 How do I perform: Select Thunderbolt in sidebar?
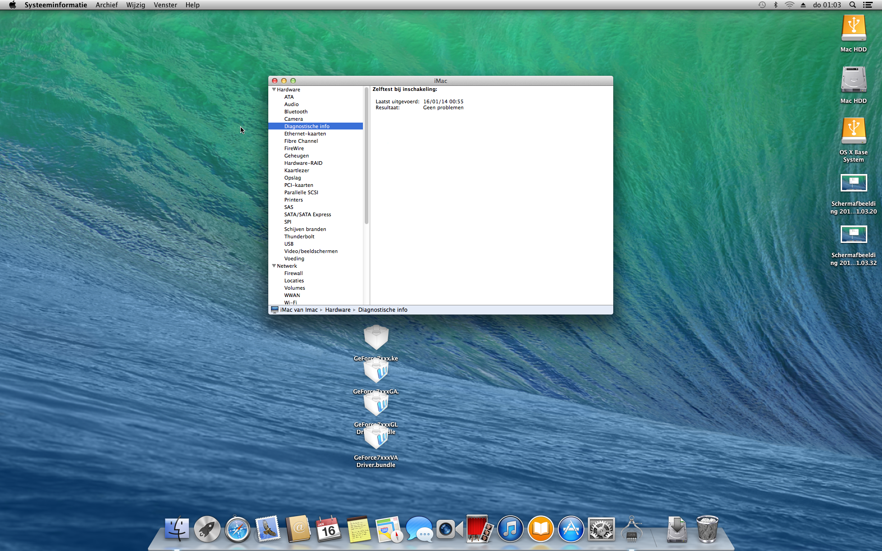[x=299, y=236]
